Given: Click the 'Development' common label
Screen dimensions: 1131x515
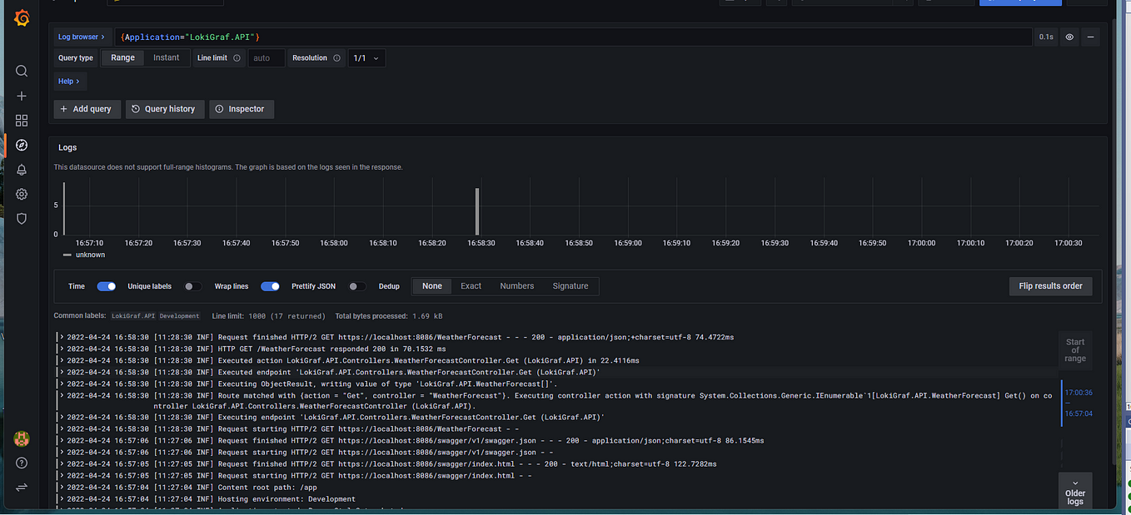Looking at the screenshot, I should click(179, 316).
